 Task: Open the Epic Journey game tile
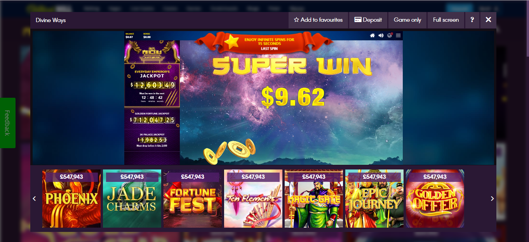point(374,199)
